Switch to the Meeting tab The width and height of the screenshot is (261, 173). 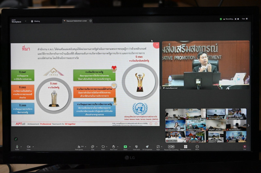[x=35, y=21]
